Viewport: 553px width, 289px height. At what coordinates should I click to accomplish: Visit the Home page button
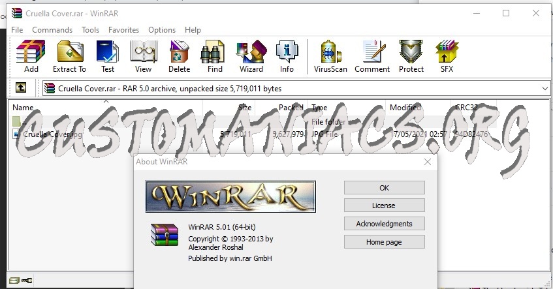tap(385, 242)
